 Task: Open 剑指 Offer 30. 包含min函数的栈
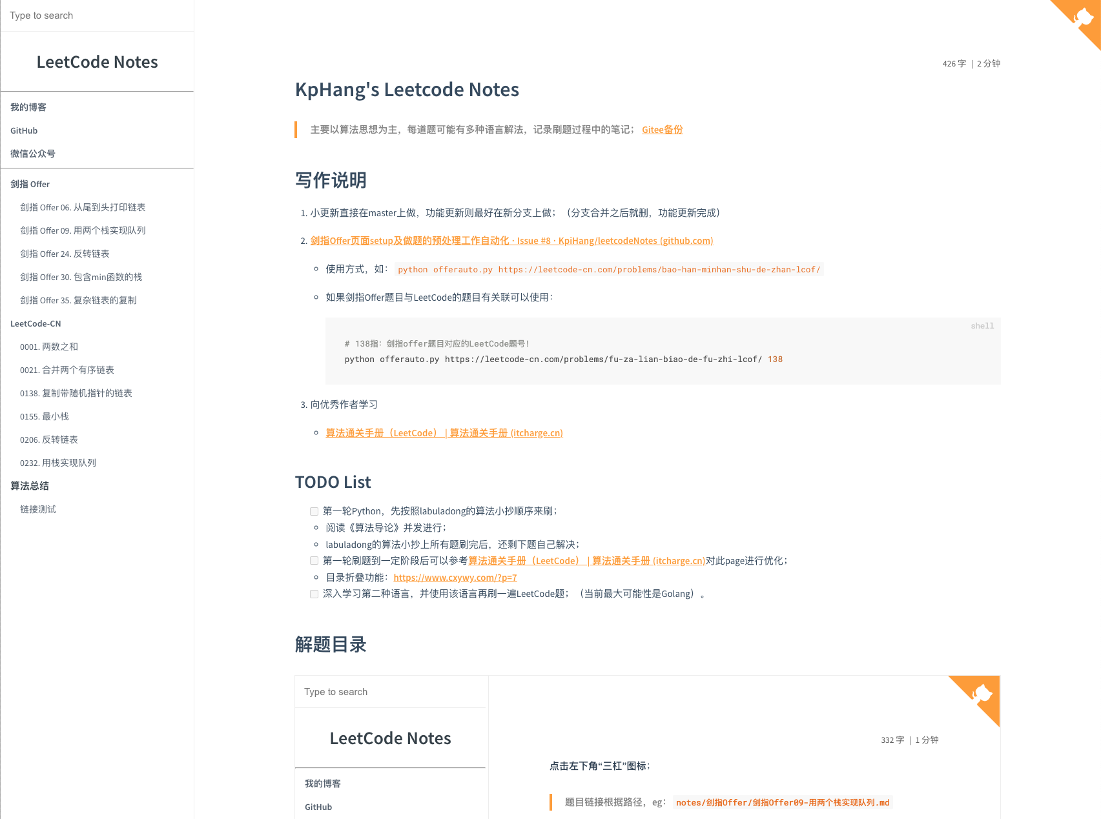coord(81,277)
